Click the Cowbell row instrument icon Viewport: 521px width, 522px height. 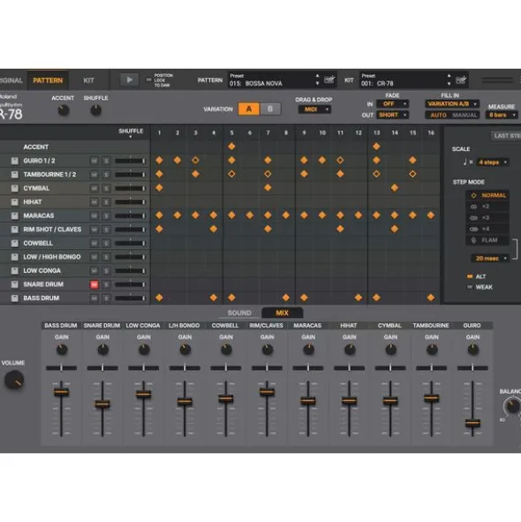14,244
